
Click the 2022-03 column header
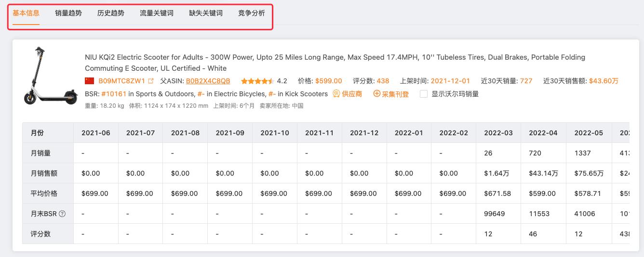[x=498, y=133]
